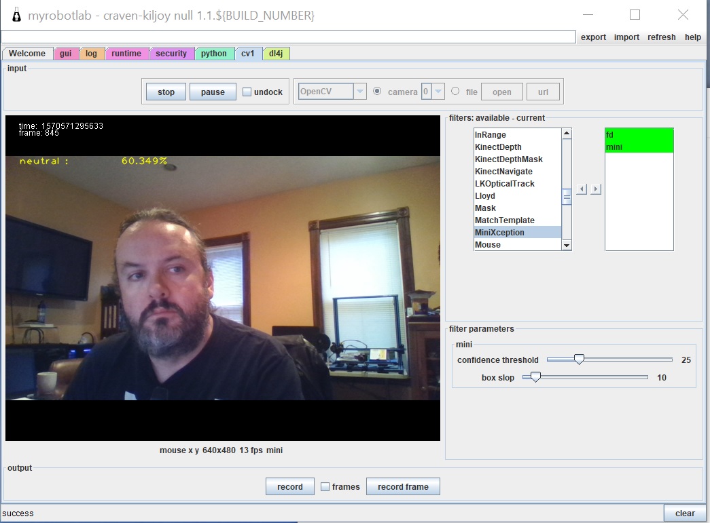Click the filter list scroll up arrow
Viewport: 710px width, 523px height.
(x=567, y=134)
